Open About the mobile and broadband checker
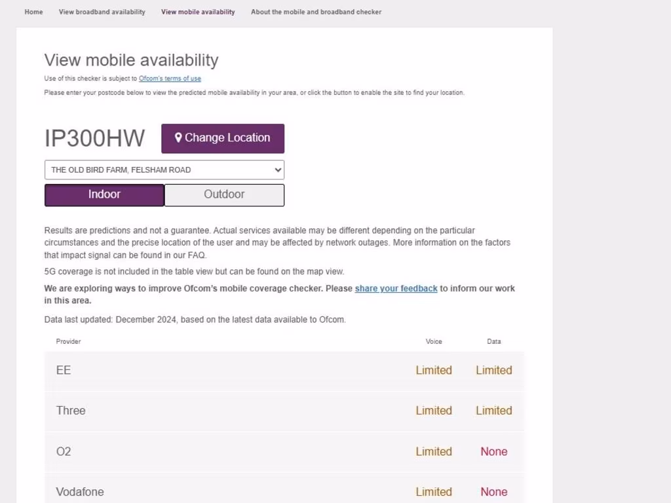This screenshot has width=671, height=503. [316, 12]
